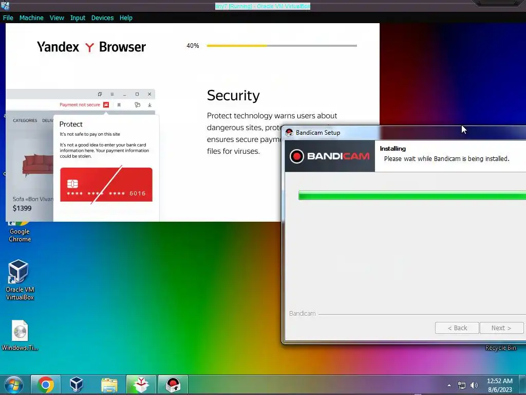
Task: Open the View menu
Action: coord(57,18)
